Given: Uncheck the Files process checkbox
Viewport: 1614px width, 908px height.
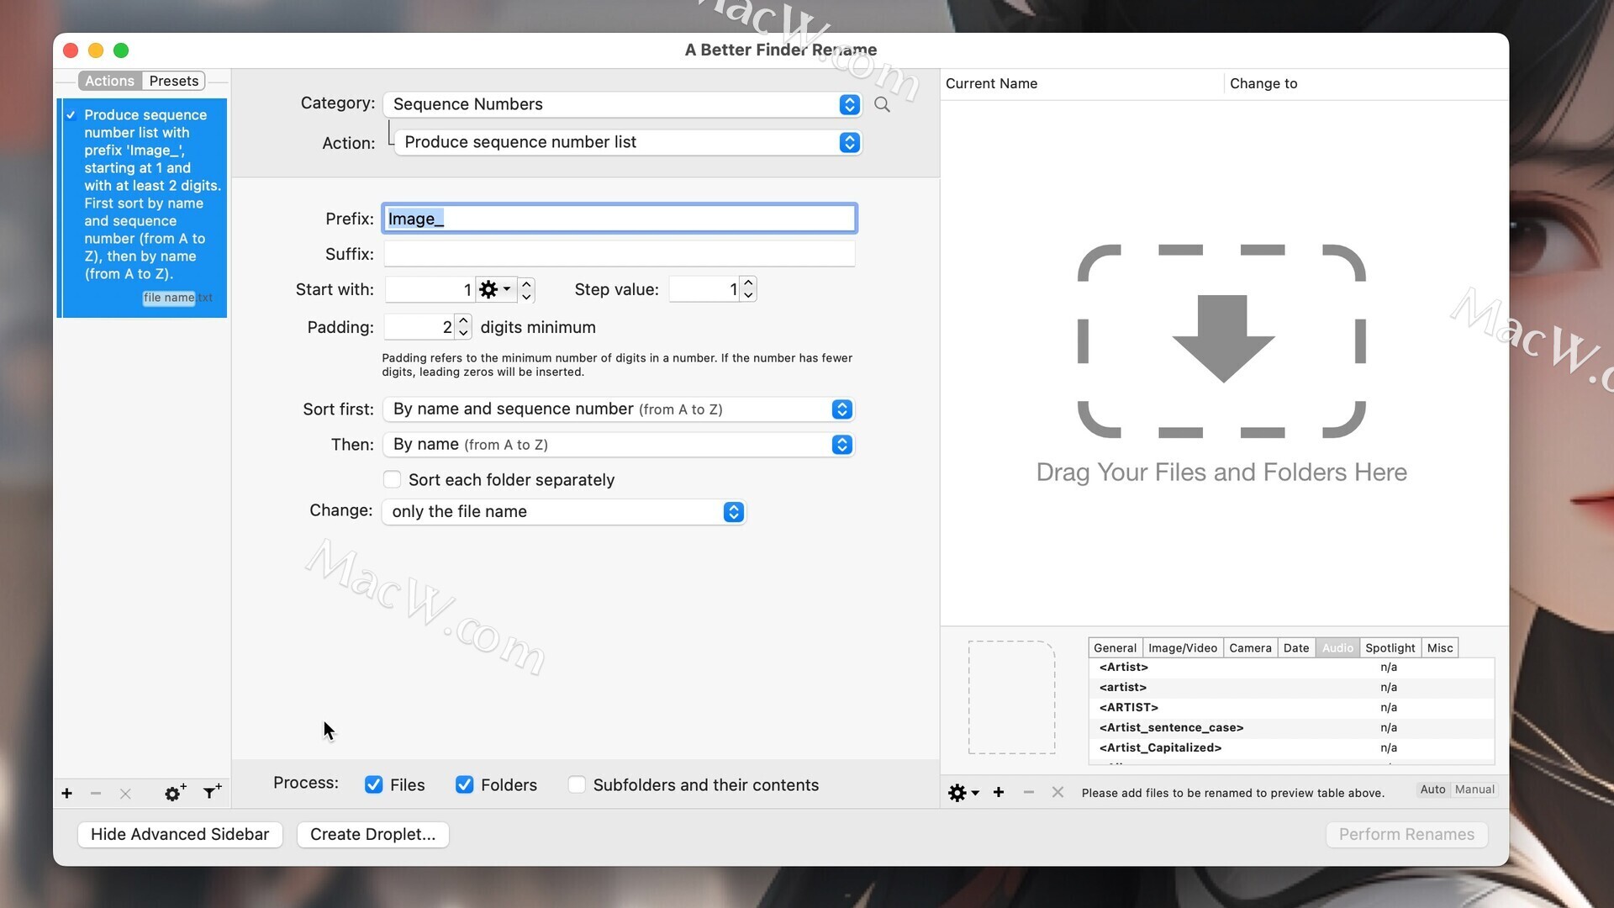Looking at the screenshot, I should (x=374, y=784).
